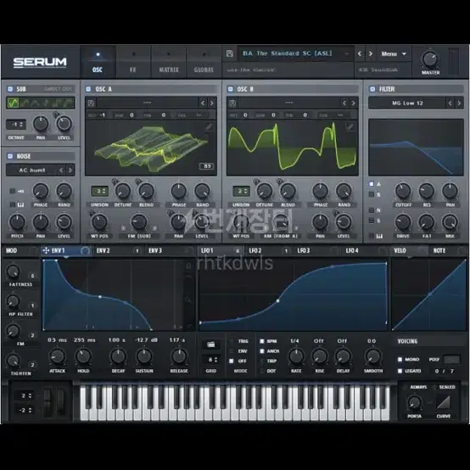
Task: Click the filter Cutoff knob
Action: click(x=403, y=191)
